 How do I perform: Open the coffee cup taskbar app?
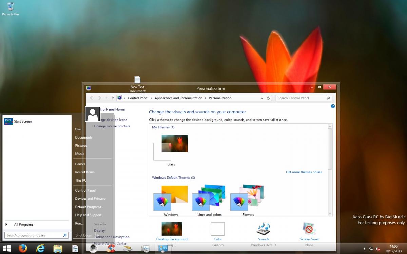[93, 248]
